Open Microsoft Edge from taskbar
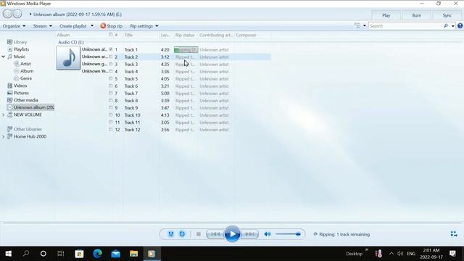 coord(97,254)
